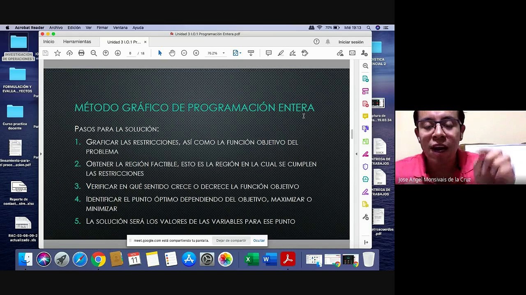
Task: Open search magnifier in right panel
Action: click(365, 66)
